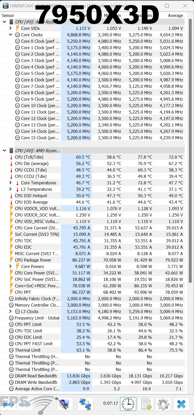This screenshot has height=415, width=194.
Task: Click the thermometer icon of CPU IOD Hotspot
Action: click(11, 196)
